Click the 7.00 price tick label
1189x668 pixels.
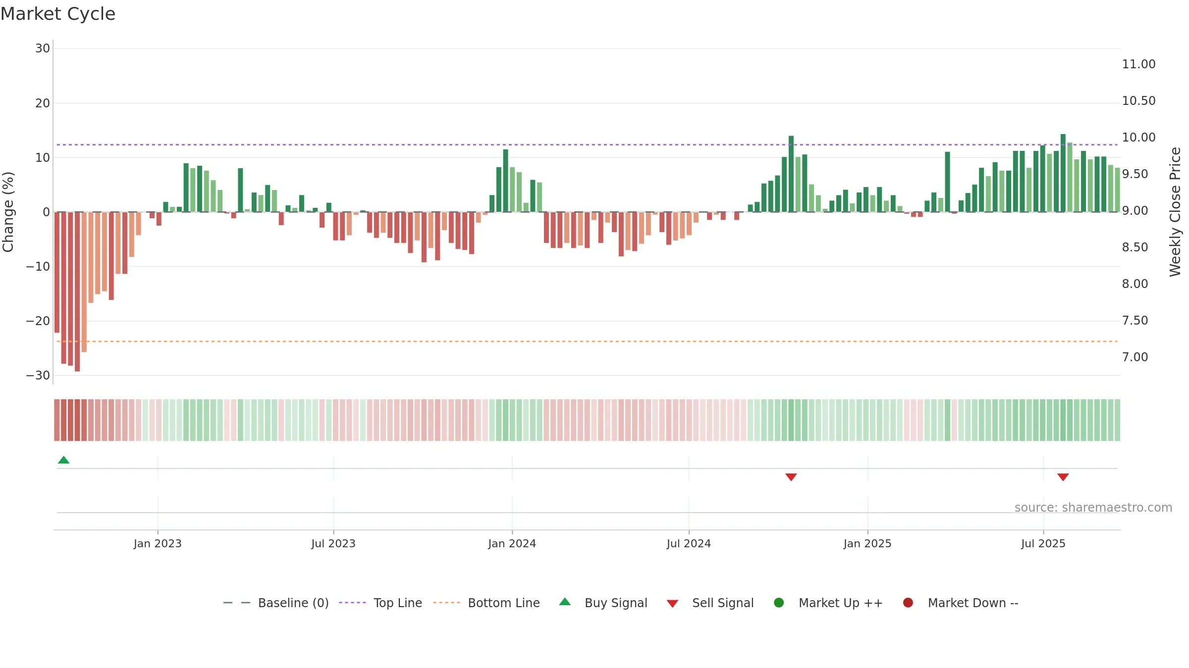[1135, 357]
